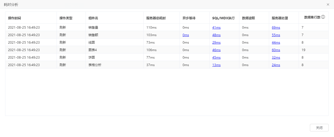Click the 24ms server processing link
Image resolution: width=334 pixels, height=137 pixels.
(x=276, y=65)
